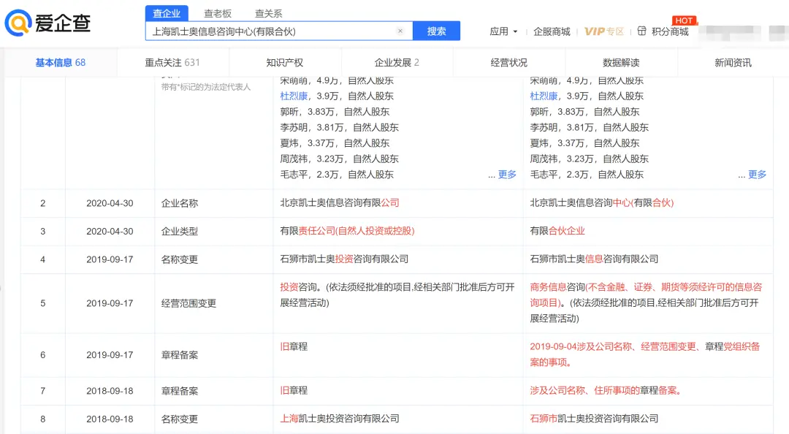Expand 更多 in the left shareholder list

pyautogui.click(x=507, y=174)
